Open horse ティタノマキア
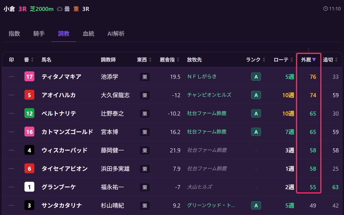344x215 pixels. pyautogui.click(x=61, y=77)
